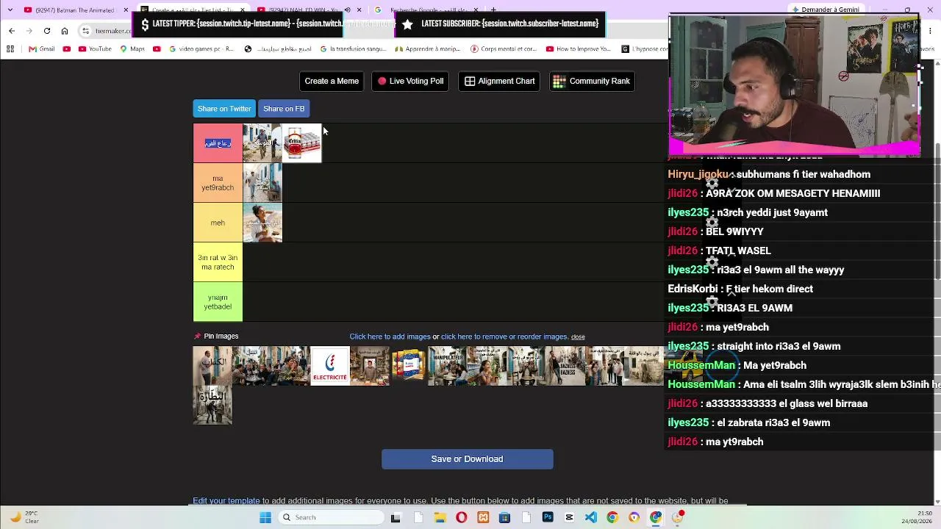Image resolution: width=941 pixels, height=529 pixels.
Task: Select the Celtia beer cans image in top tier
Action: click(302, 143)
